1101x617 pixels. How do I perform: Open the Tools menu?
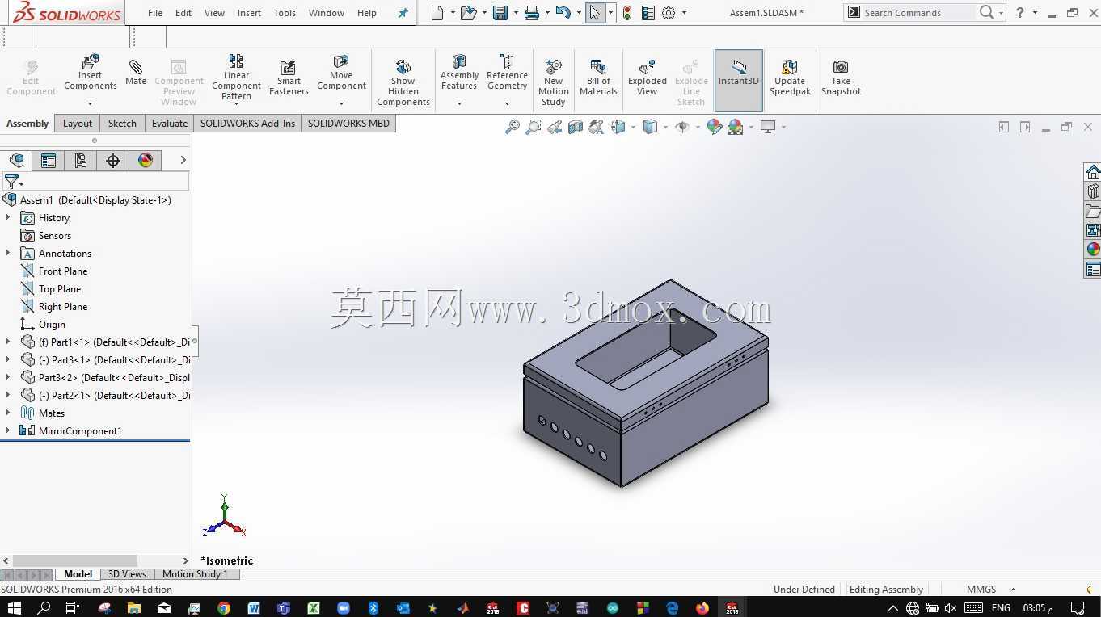285,13
